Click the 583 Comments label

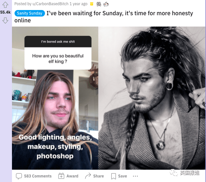tap(38, 176)
